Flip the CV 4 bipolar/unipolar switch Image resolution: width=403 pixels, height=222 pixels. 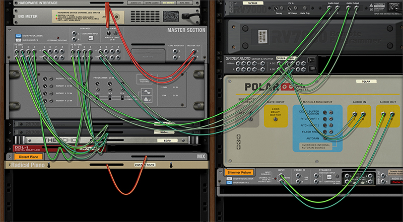click(122, 98)
